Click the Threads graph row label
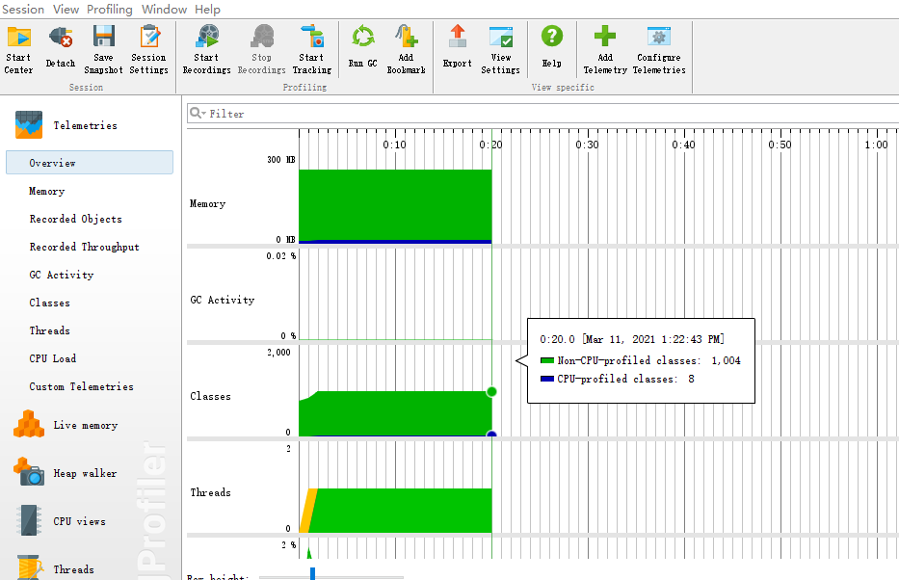The width and height of the screenshot is (899, 580). coord(210,492)
